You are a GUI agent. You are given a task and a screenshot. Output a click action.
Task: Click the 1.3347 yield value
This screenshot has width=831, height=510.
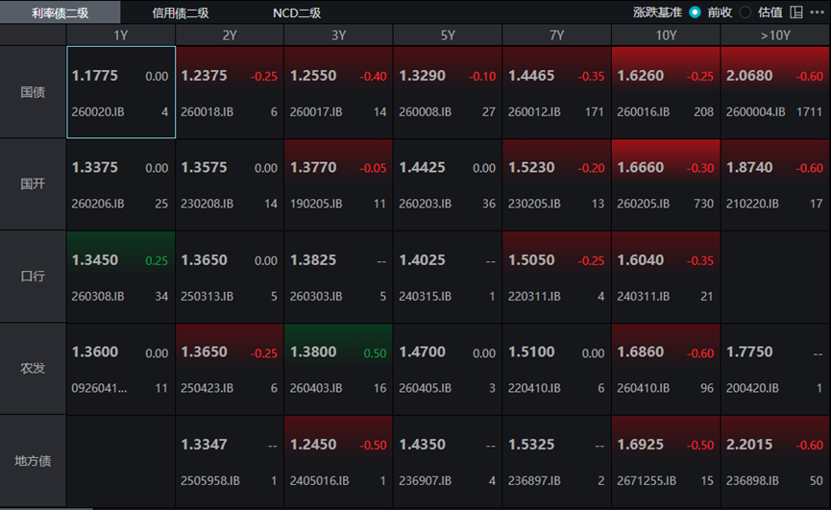click(x=204, y=445)
